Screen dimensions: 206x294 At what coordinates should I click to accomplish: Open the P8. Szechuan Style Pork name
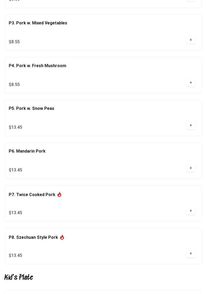pos(33,237)
